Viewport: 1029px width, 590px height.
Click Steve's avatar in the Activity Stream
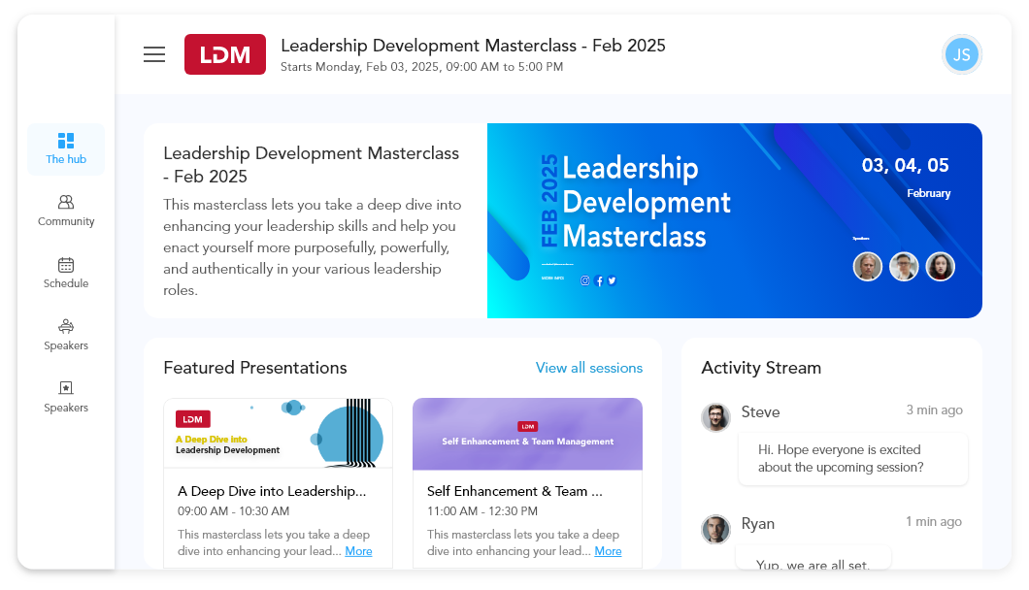click(715, 417)
